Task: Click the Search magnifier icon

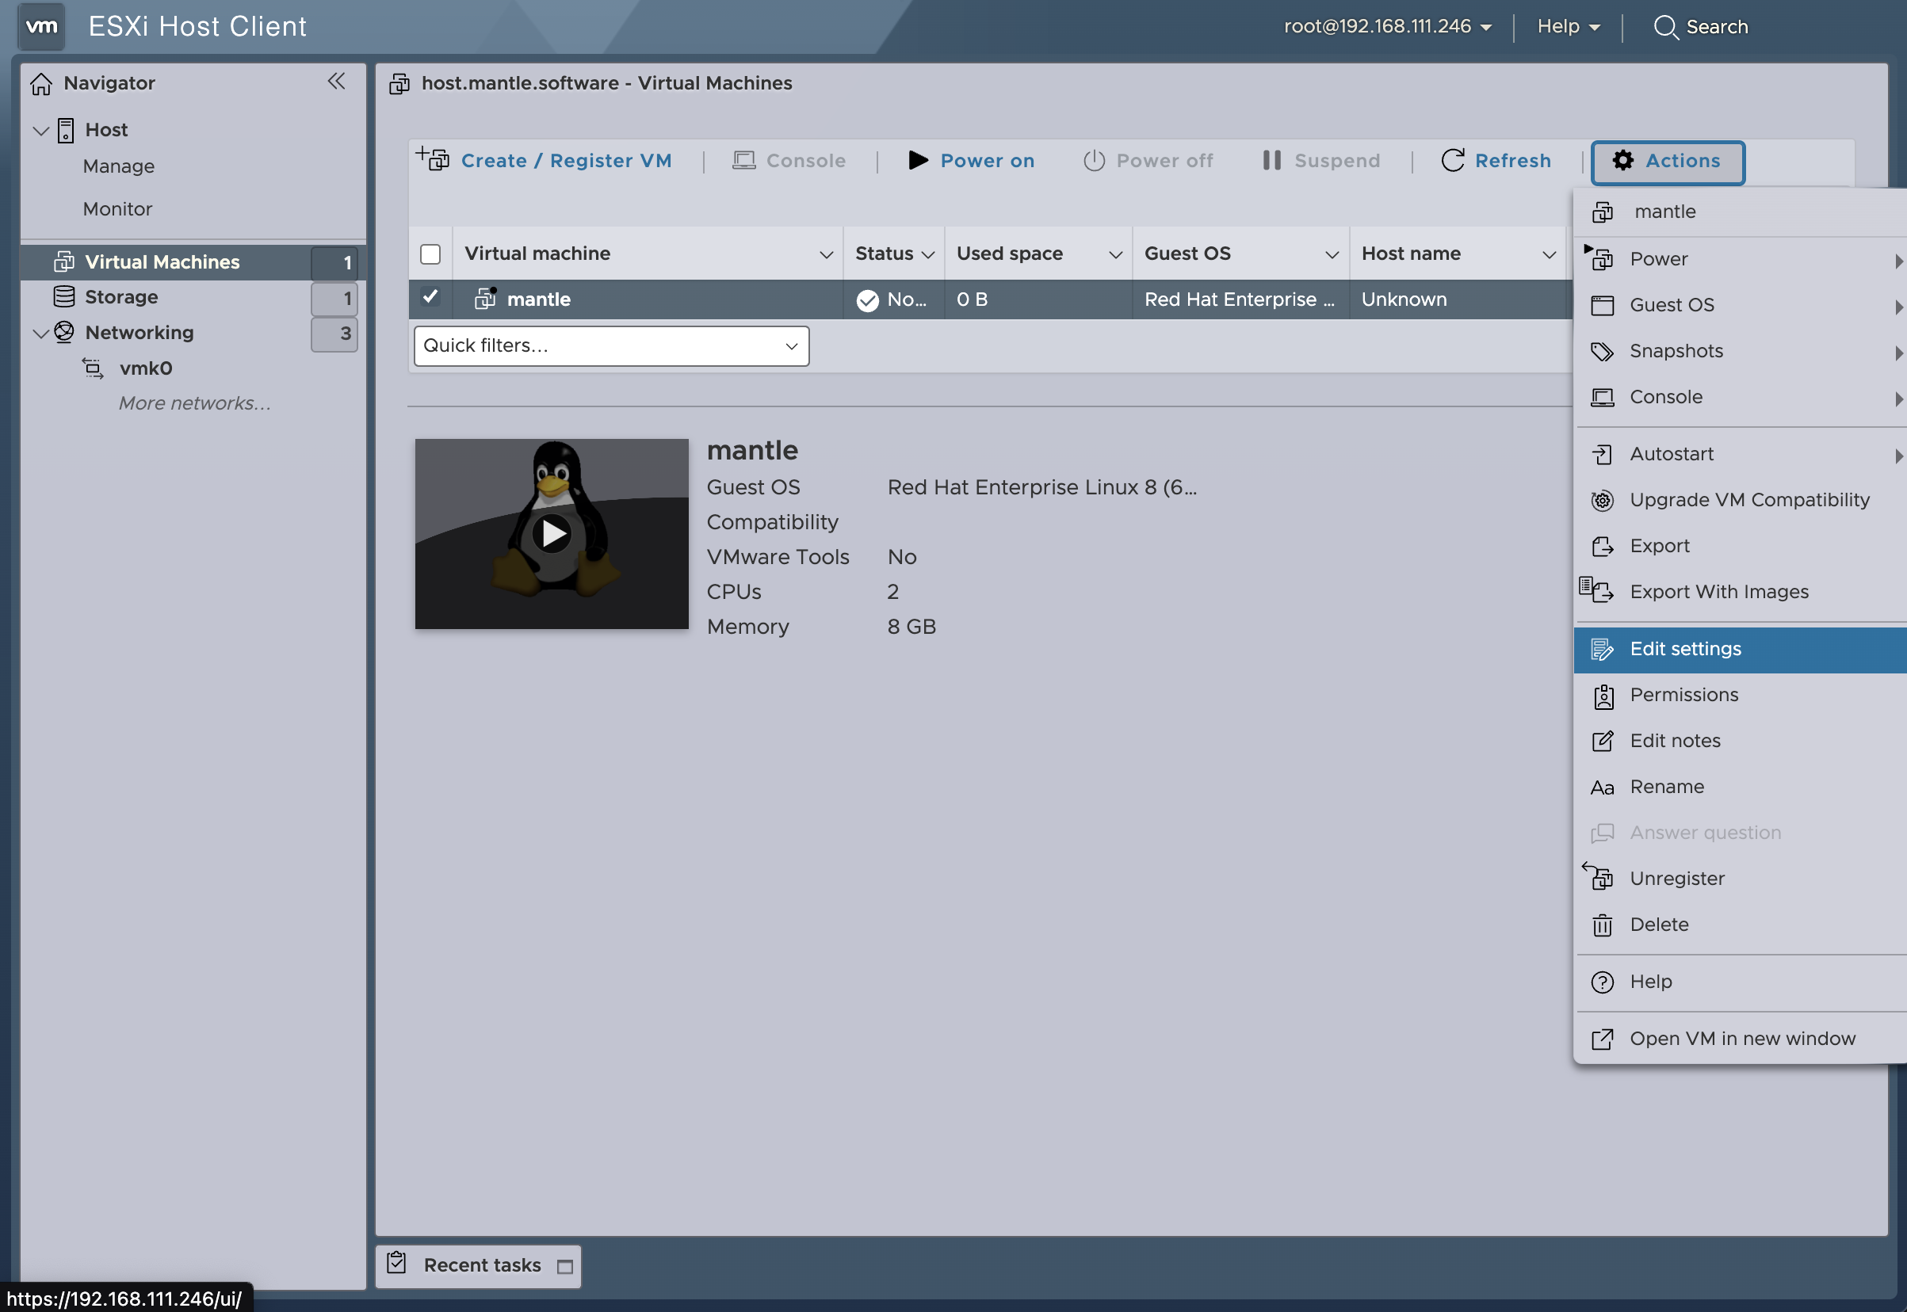Action: (x=1665, y=27)
